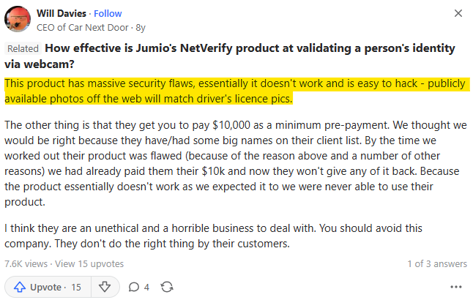Open comments via the speech bubble icon
The height and width of the screenshot is (300, 473).
134,287
